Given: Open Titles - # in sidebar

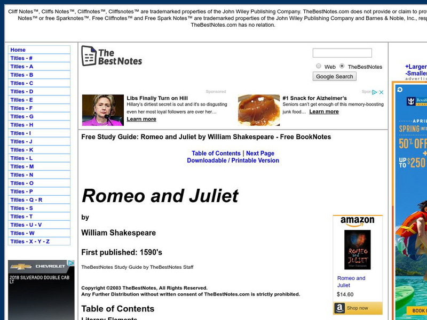Looking at the screenshot, I should click(39, 58).
